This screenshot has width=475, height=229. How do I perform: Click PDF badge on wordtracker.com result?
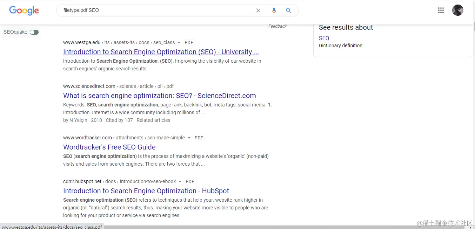click(x=199, y=138)
